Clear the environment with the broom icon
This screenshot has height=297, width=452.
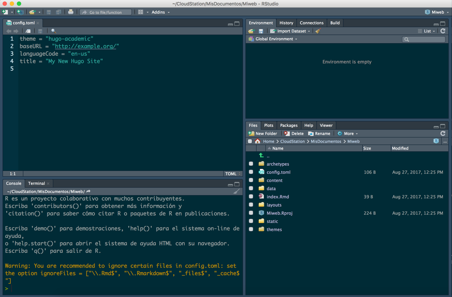coord(318,31)
